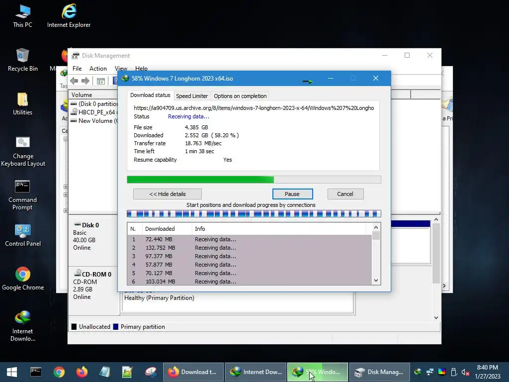Open File menu in Disk Management
The image size is (509, 382).
pos(77,69)
